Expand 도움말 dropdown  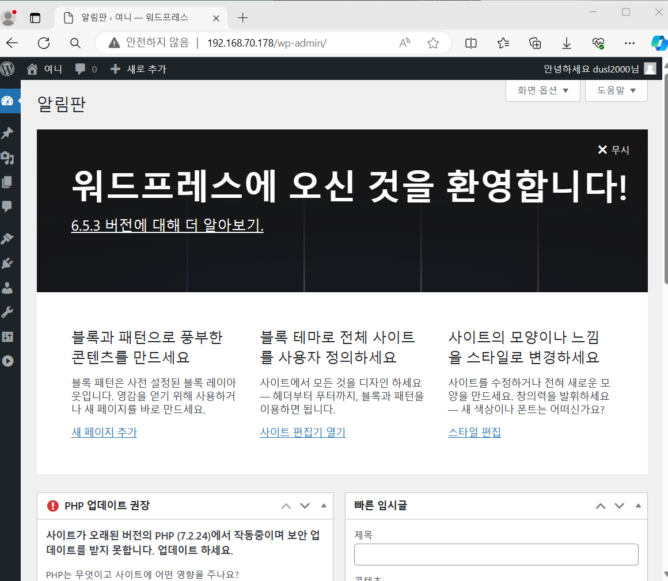(x=616, y=90)
